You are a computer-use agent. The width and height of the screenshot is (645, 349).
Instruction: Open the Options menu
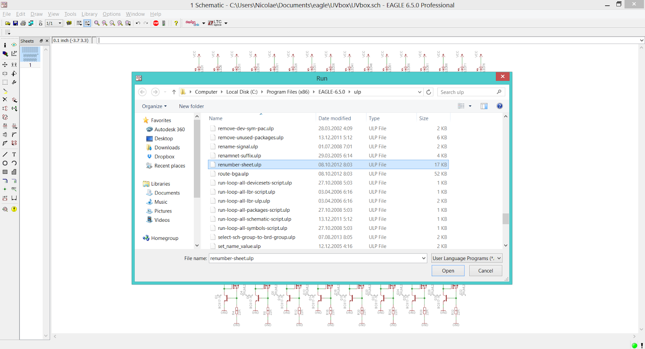112,14
